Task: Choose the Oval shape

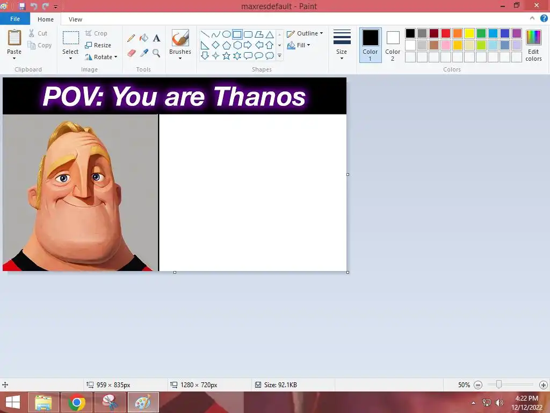Action: [x=227, y=34]
